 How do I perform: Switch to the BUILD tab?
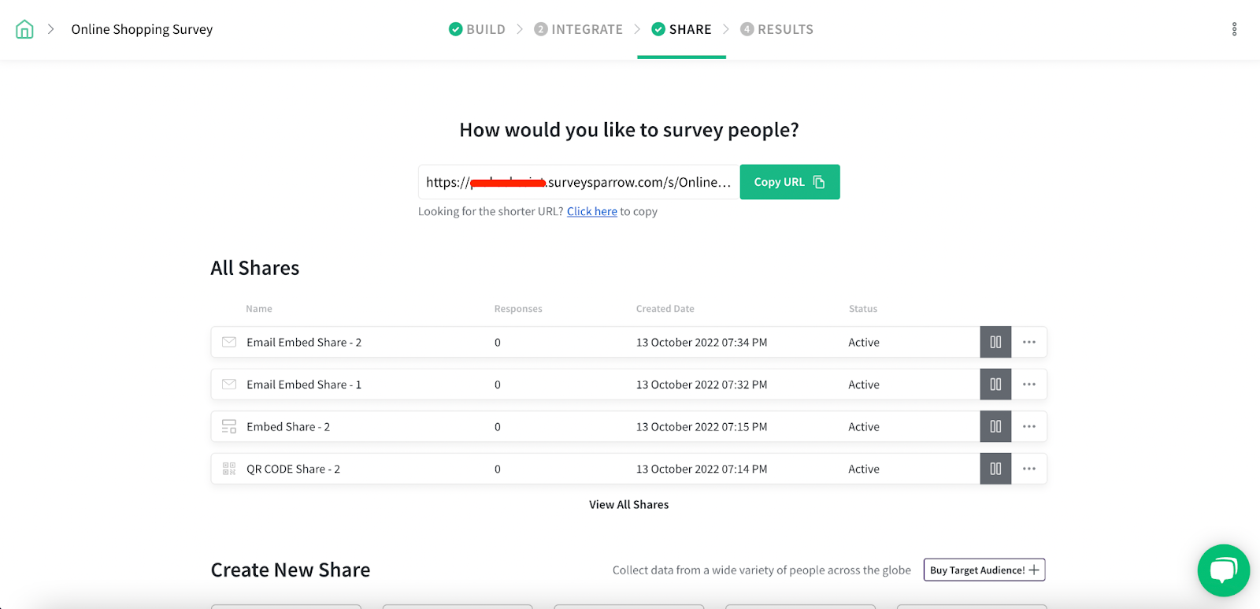point(477,29)
